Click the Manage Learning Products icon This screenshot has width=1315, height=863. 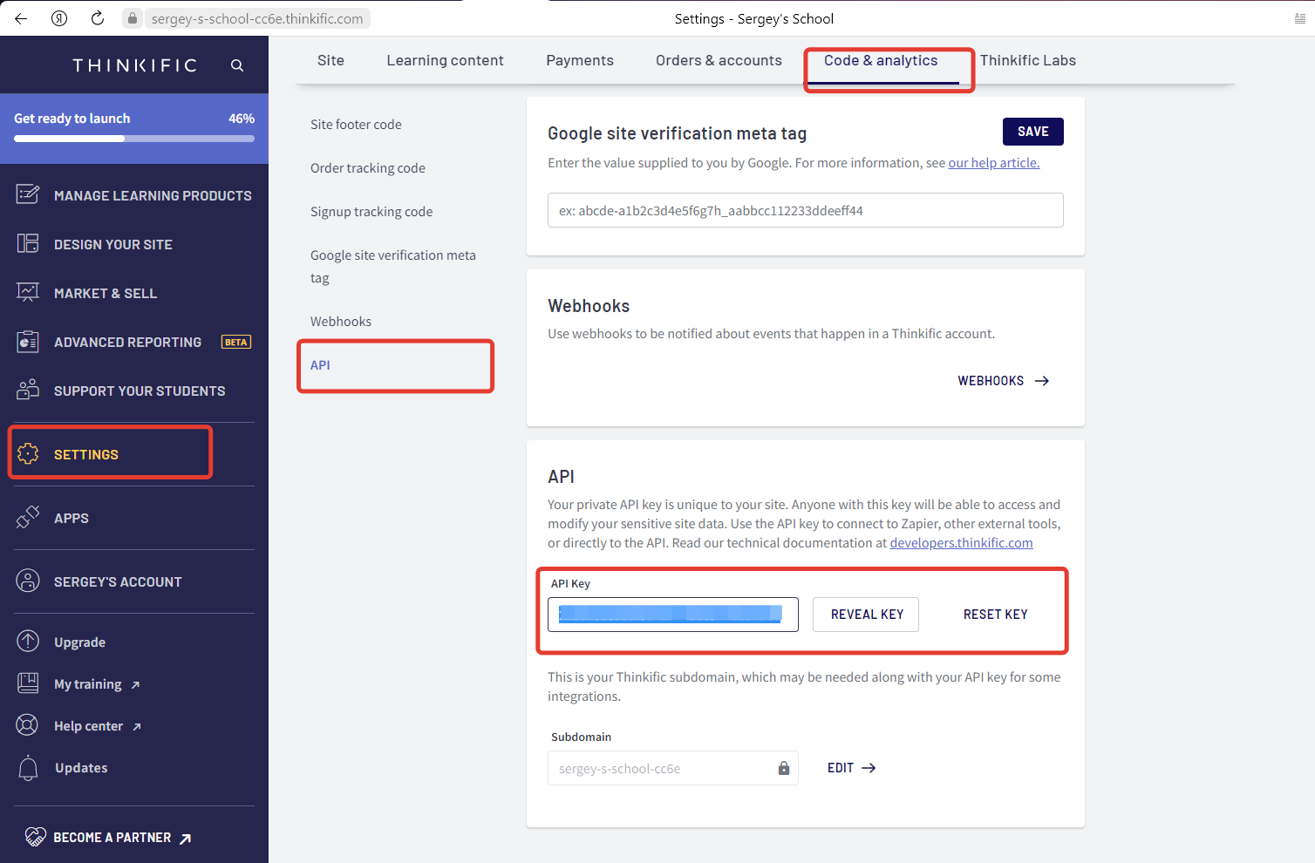click(28, 194)
